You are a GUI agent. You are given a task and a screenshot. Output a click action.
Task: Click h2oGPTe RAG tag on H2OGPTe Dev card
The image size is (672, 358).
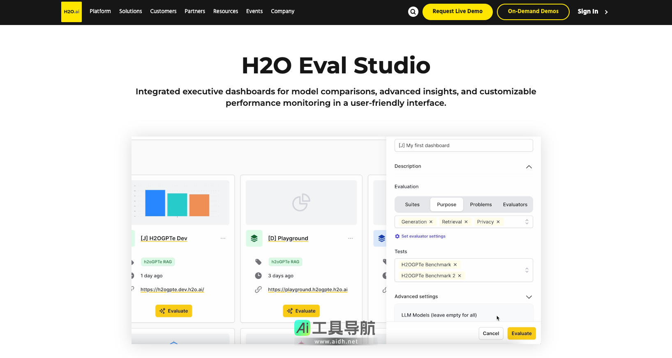tap(158, 262)
